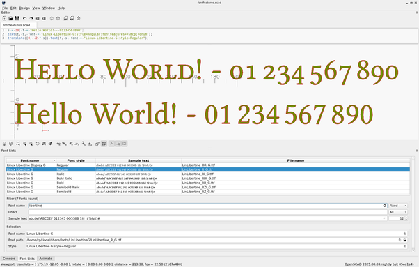The height and width of the screenshot is (267, 419).
Task: Click the Render icon in editor toolbar
Action: coord(58,18)
